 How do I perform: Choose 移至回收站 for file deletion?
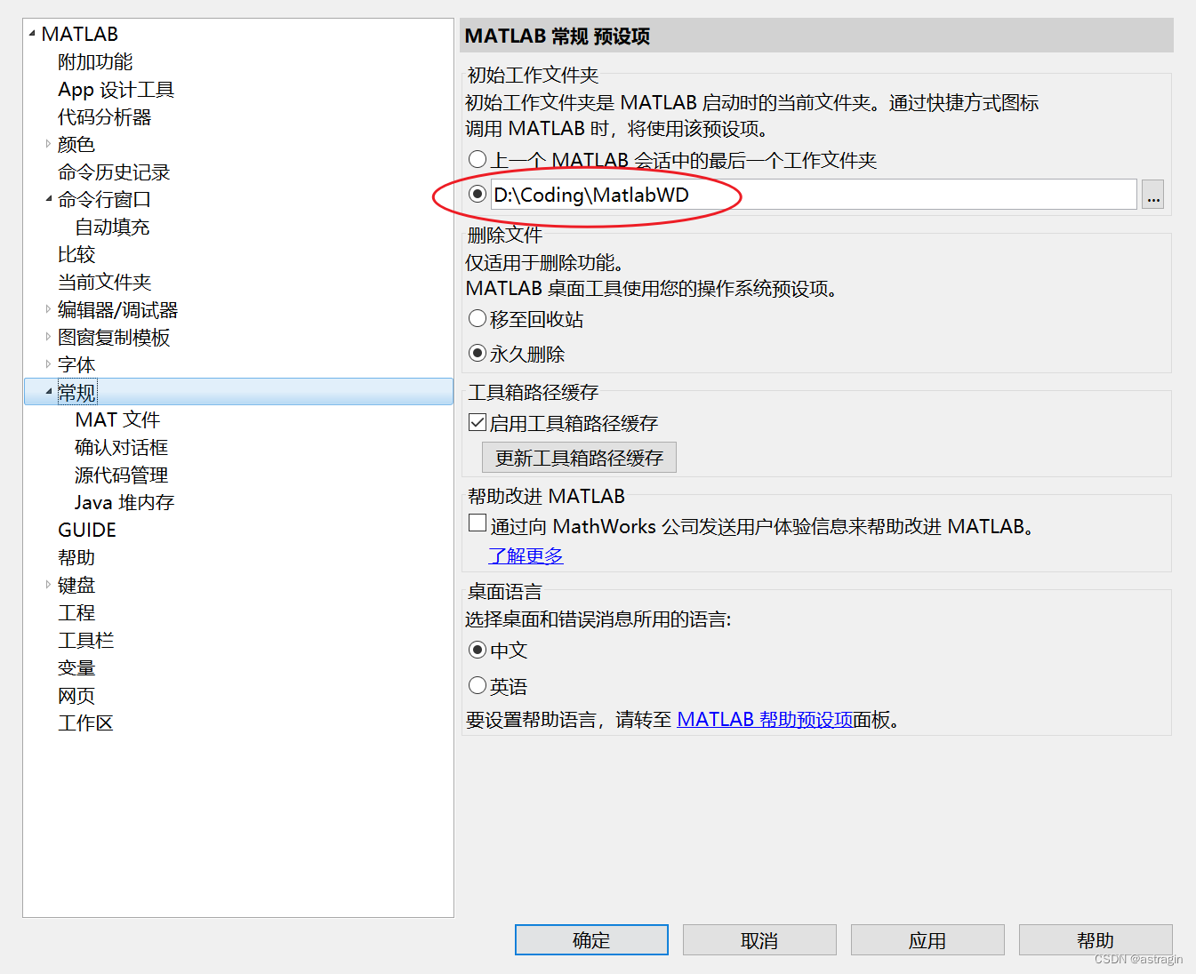(478, 318)
